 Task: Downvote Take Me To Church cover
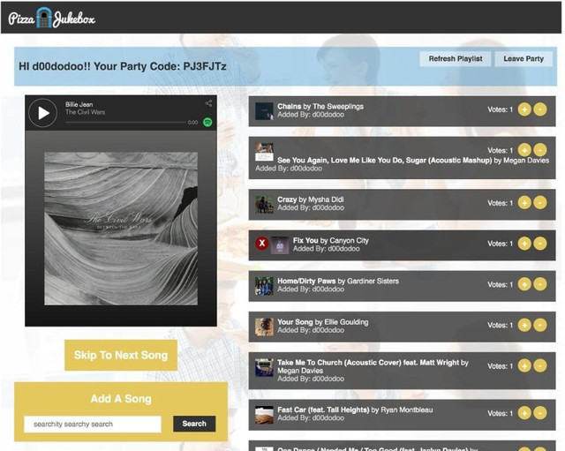pyautogui.click(x=539, y=365)
